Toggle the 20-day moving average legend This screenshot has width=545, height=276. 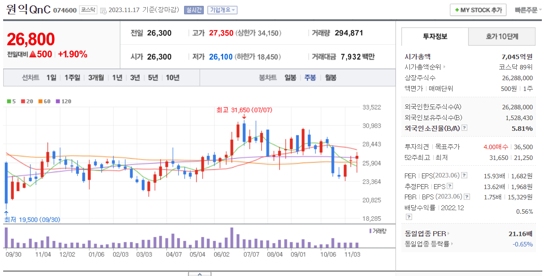click(x=27, y=101)
